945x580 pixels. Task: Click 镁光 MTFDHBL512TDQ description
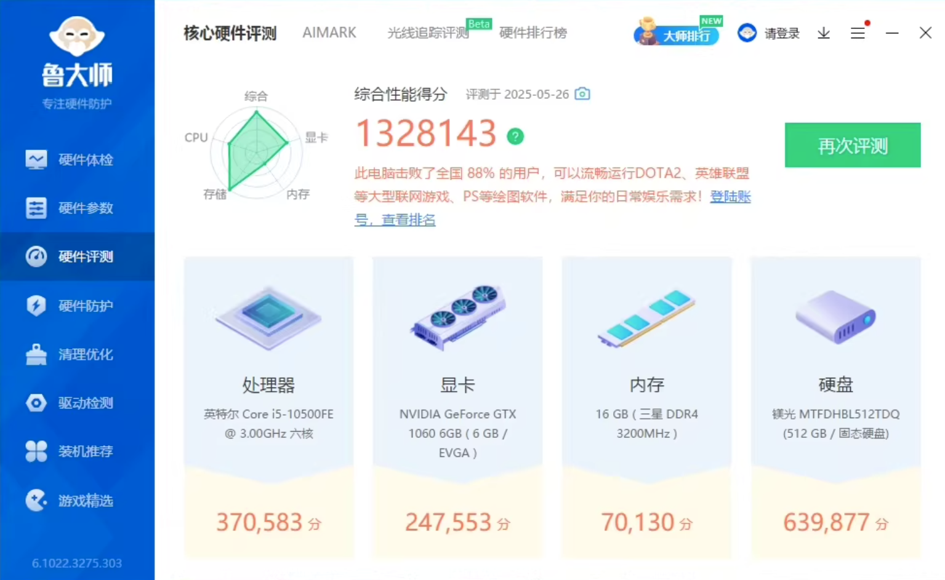click(835, 424)
